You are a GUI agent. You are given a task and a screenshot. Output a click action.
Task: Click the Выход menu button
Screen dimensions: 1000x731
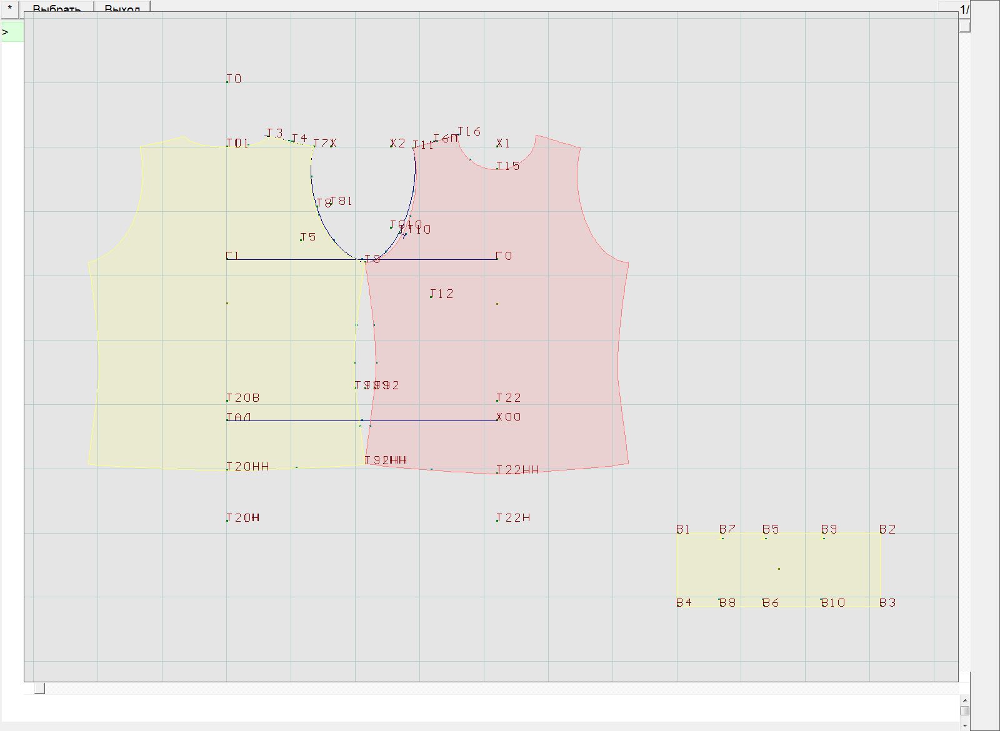tap(122, 8)
